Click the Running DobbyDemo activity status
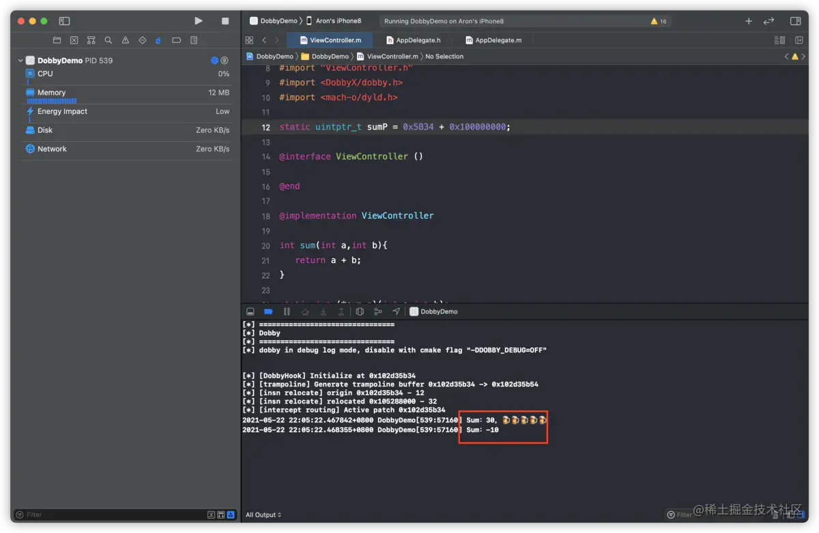Screen dimensions: 819x533 [x=444, y=21]
